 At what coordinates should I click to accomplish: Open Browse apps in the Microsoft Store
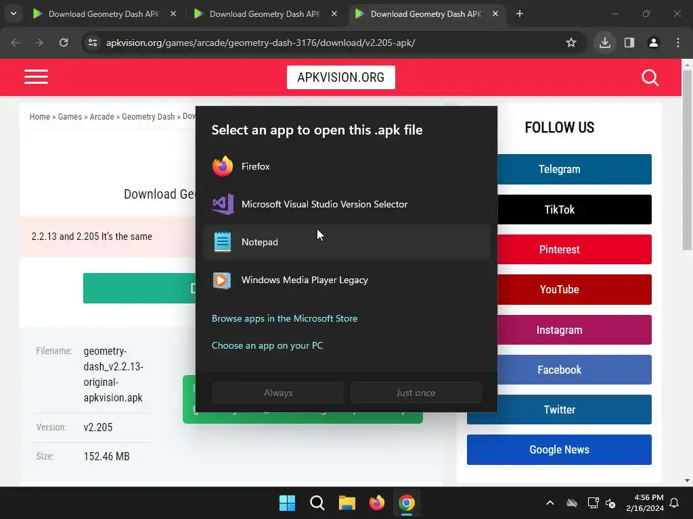pos(285,318)
